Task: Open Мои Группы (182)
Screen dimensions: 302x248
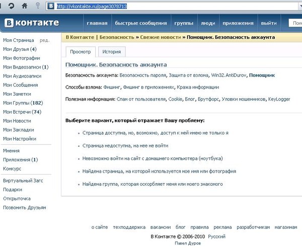Action: (23, 103)
